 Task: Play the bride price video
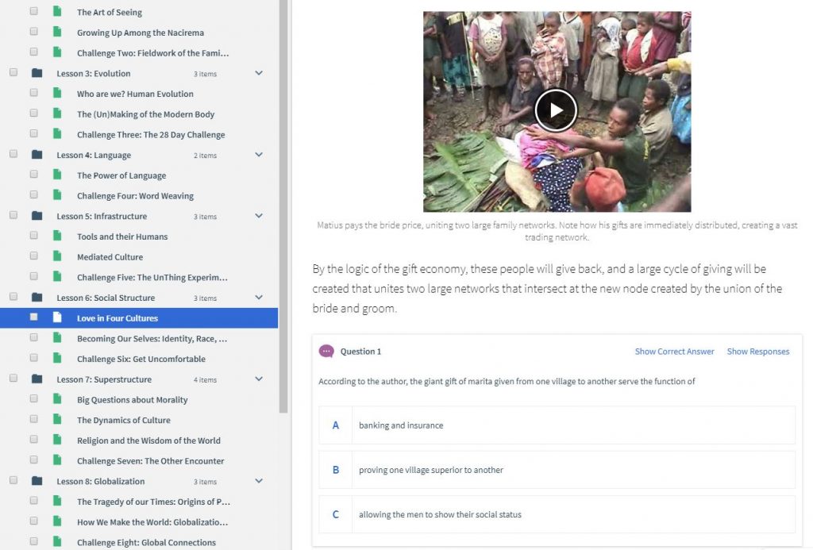point(556,110)
